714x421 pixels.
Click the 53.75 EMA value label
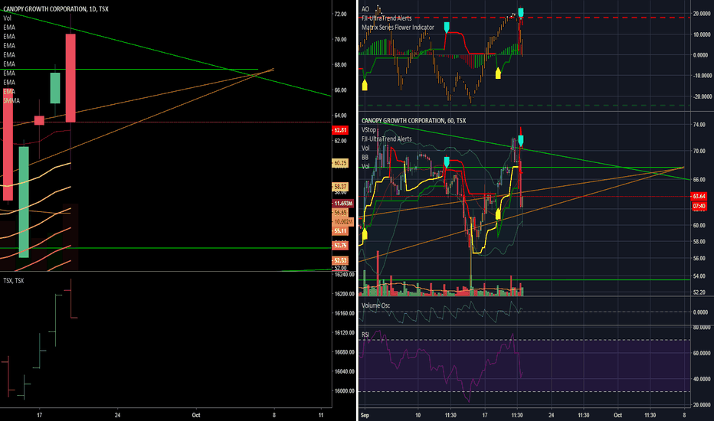coord(340,246)
